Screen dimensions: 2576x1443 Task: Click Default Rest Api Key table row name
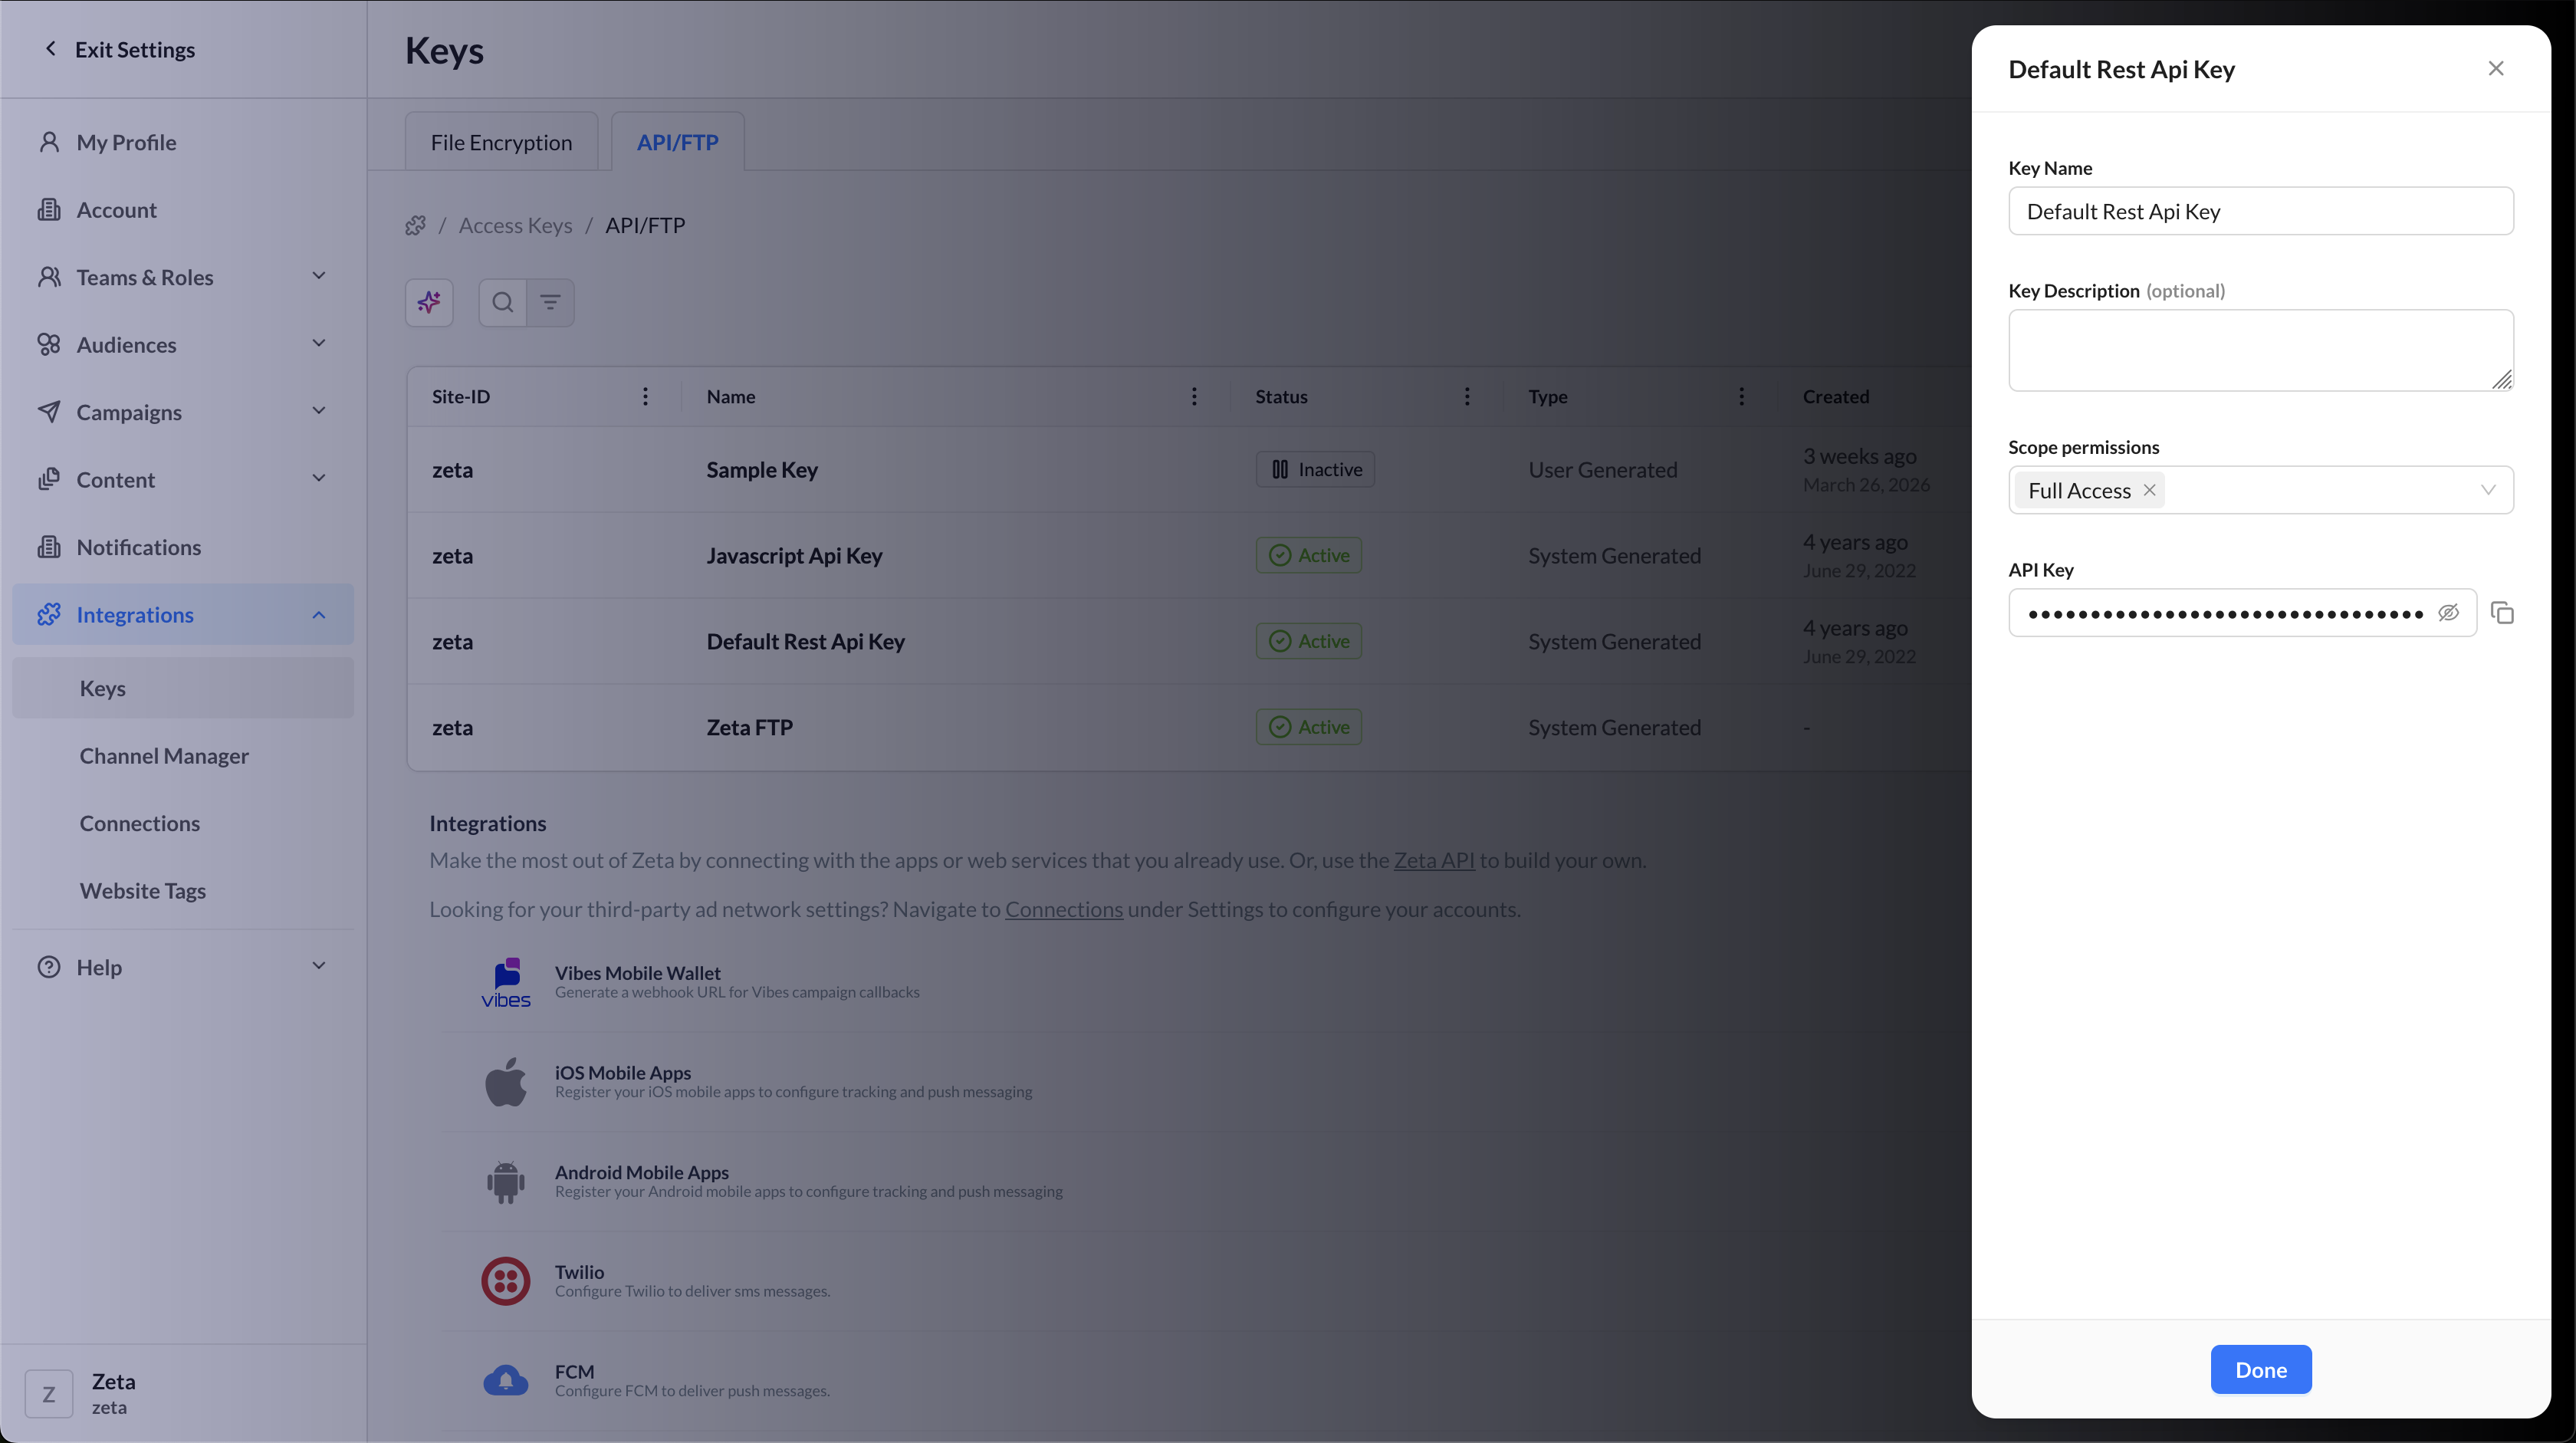tap(806, 641)
